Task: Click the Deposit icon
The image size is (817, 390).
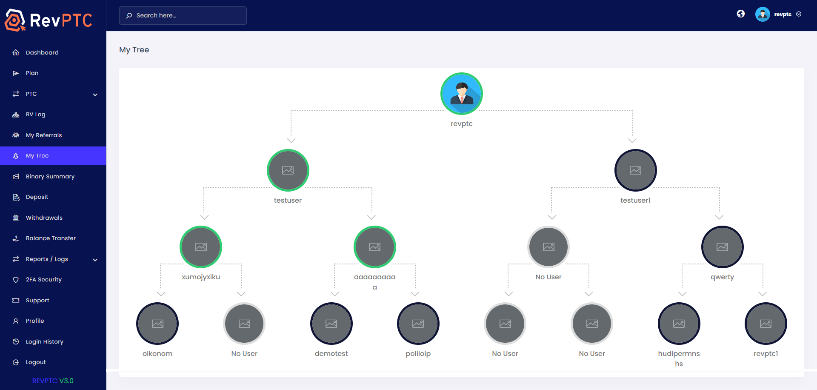Action: [x=16, y=197]
